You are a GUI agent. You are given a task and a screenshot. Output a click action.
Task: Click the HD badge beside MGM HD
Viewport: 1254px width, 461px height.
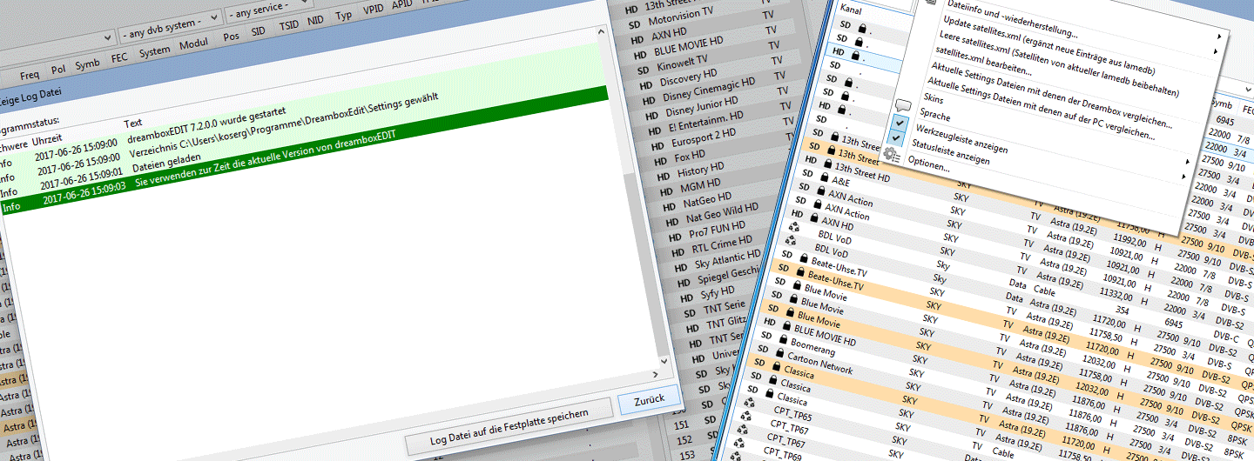coord(666,192)
